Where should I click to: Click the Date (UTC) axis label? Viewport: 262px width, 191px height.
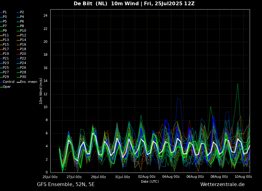[150, 181]
